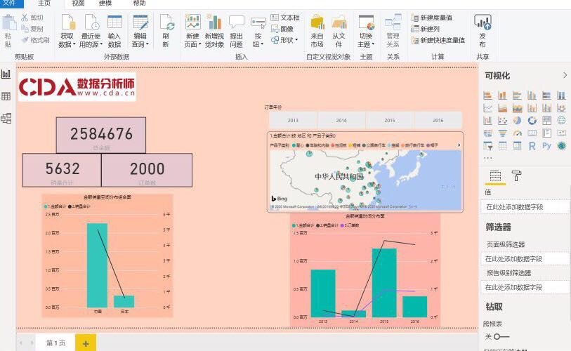Click the 发布 publish button

(x=483, y=31)
